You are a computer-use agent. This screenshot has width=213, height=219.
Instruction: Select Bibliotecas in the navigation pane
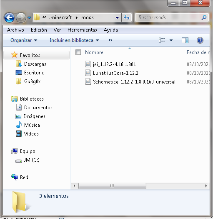[32, 99]
